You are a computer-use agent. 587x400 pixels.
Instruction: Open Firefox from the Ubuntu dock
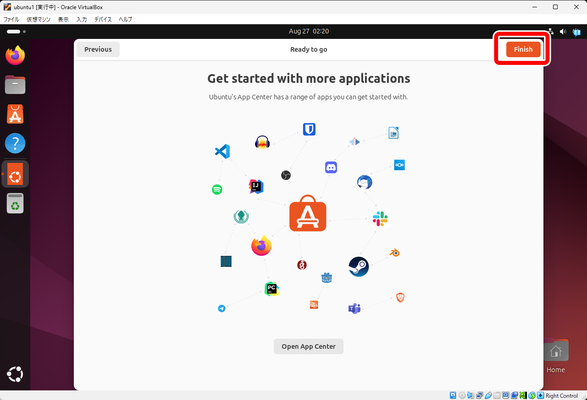15,55
